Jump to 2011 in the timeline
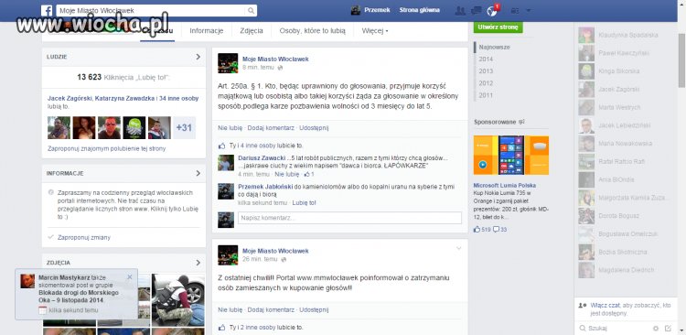This screenshot has width=686, height=335. 486,95
